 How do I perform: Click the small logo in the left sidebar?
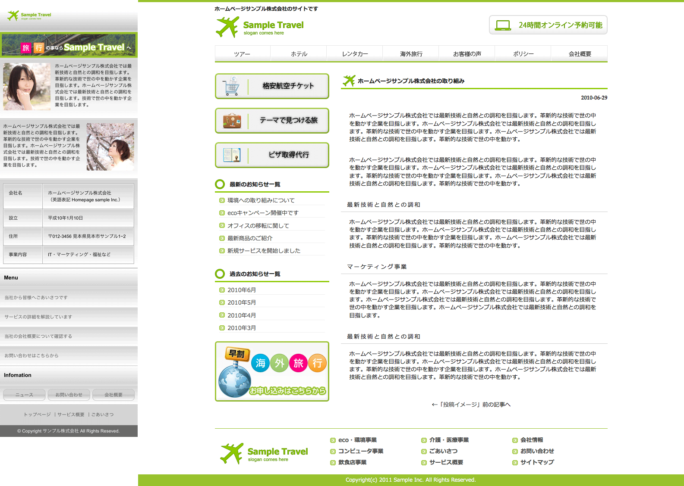click(x=29, y=16)
